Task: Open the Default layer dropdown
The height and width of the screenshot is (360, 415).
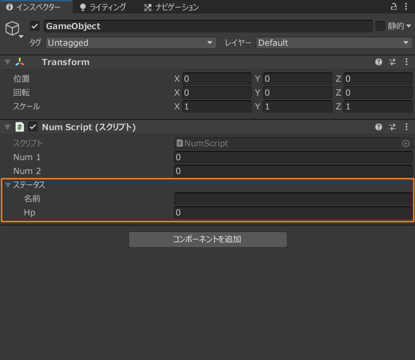Action: pos(333,43)
